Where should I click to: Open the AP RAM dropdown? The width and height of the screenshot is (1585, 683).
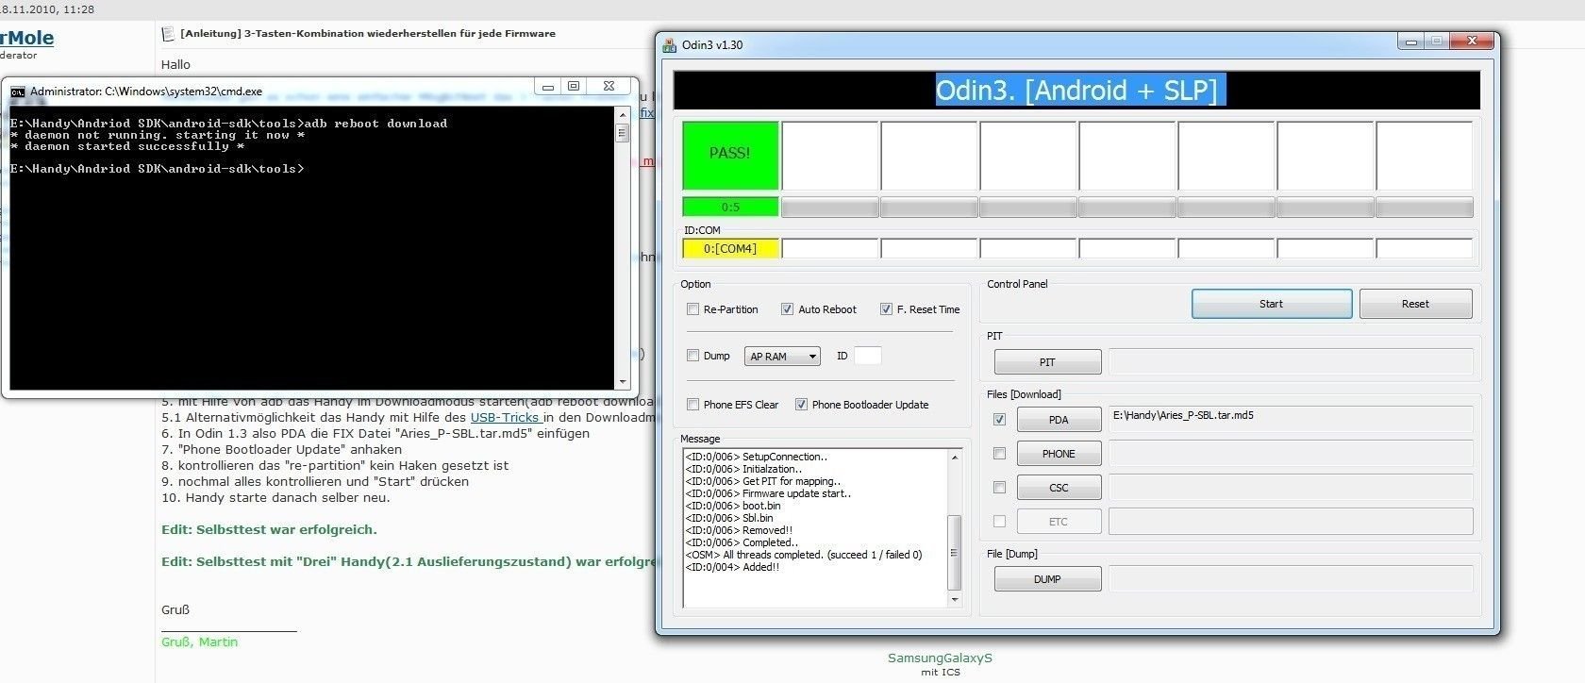tap(782, 356)
